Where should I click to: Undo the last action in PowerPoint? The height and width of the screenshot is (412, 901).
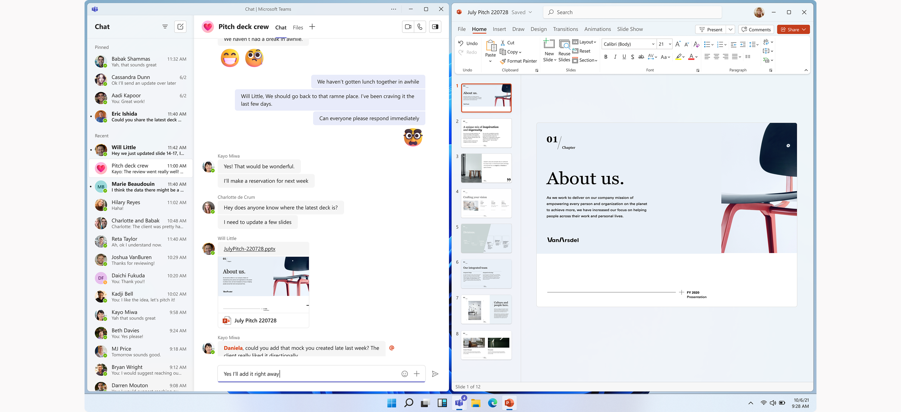tap(468, 43)
